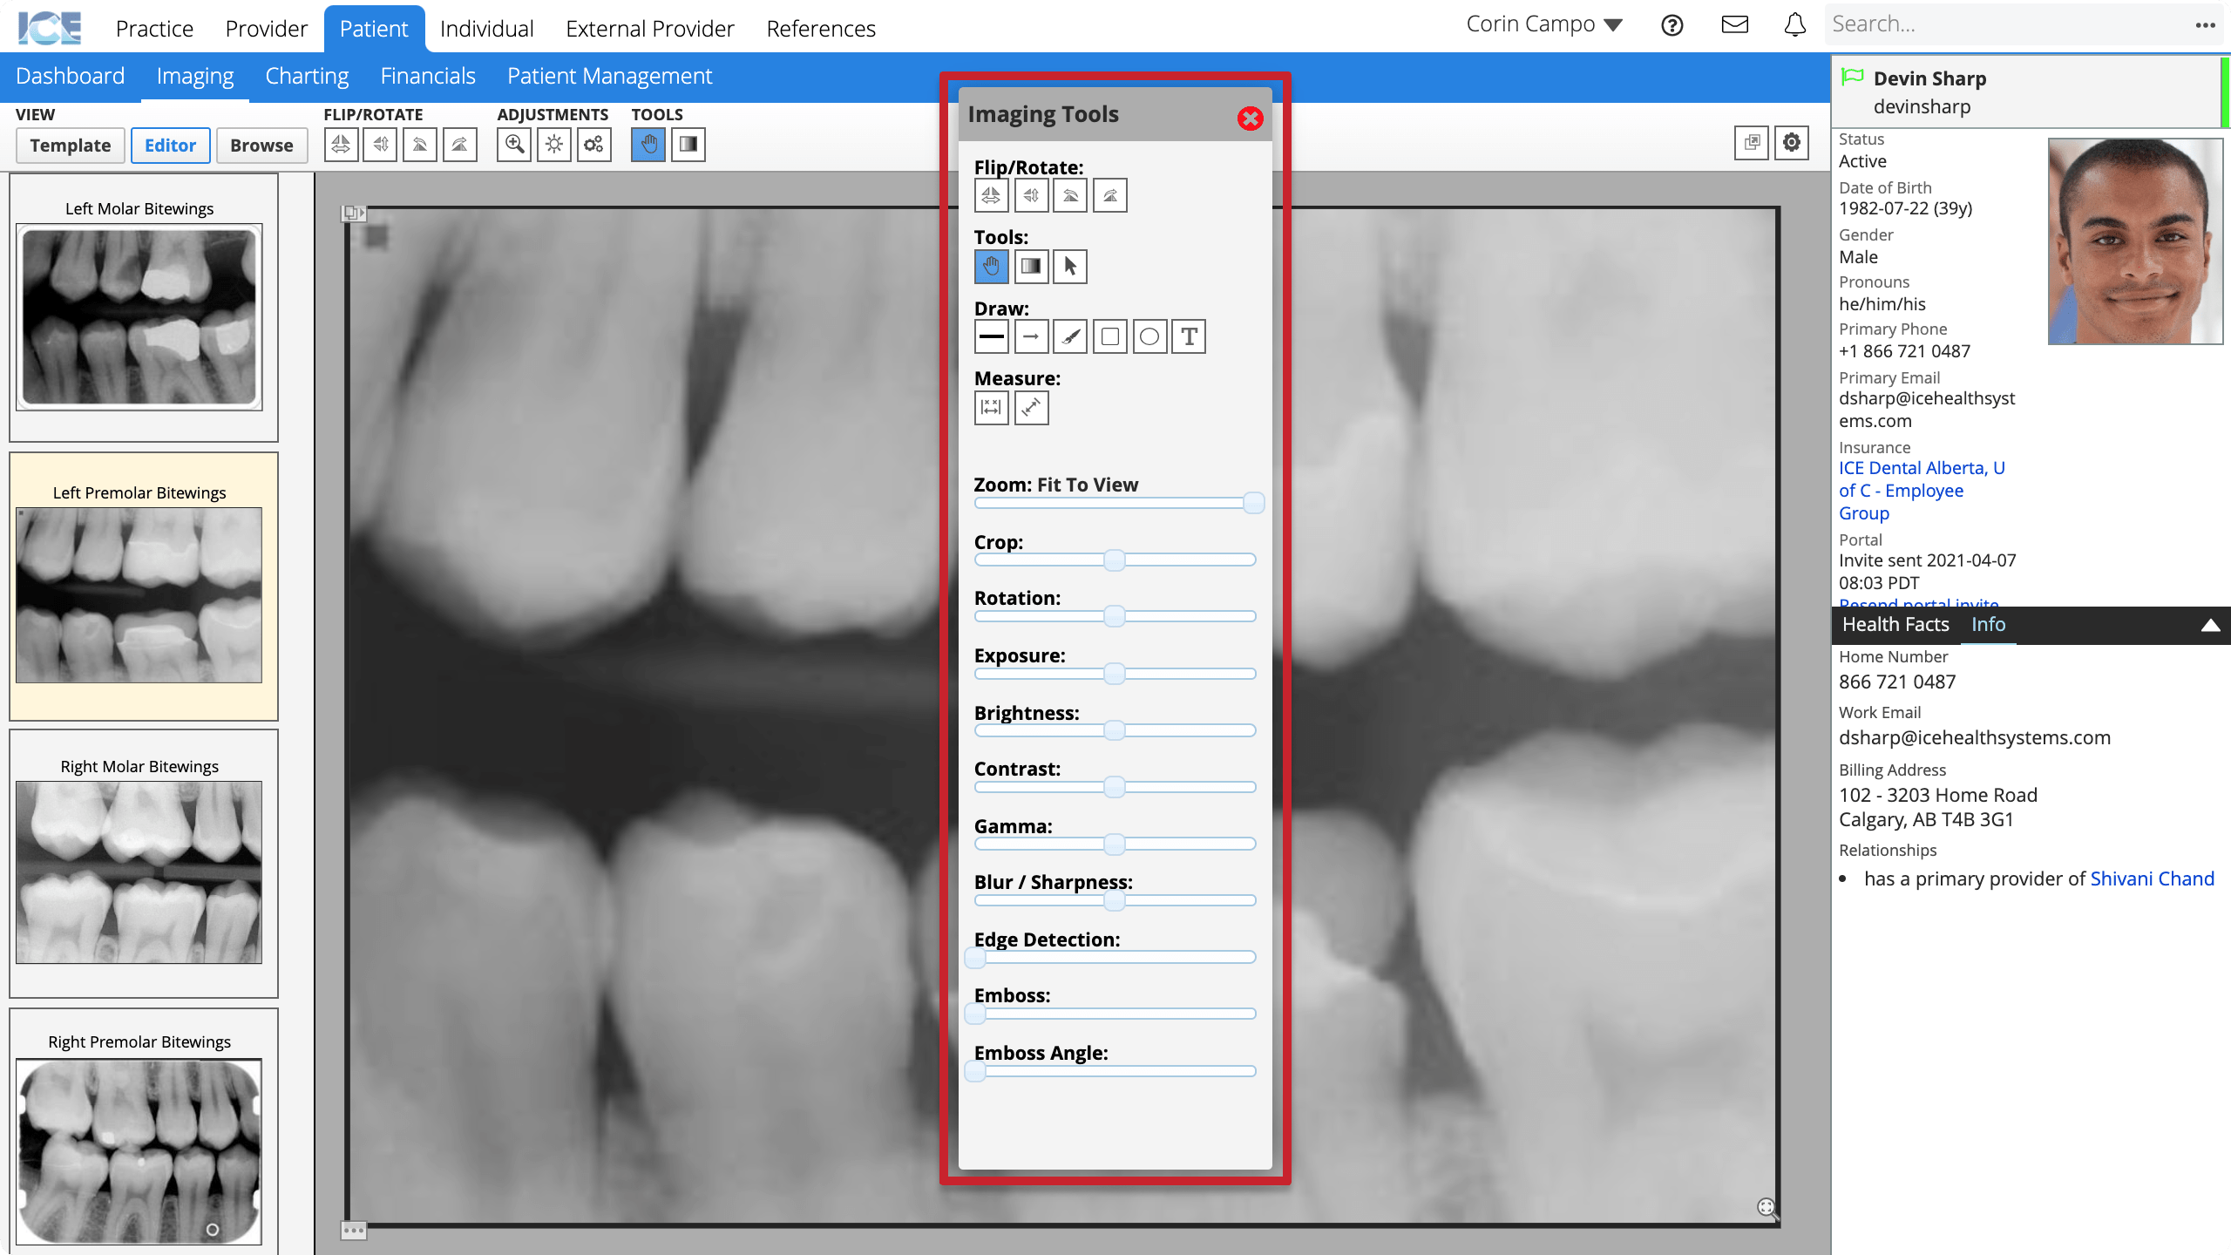2231x1255 pixels.
Task: Switch to the Imaging tab
Action: 194,75
